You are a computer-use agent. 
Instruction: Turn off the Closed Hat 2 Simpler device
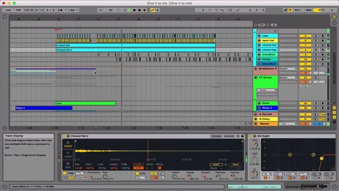tap(64, 136)
